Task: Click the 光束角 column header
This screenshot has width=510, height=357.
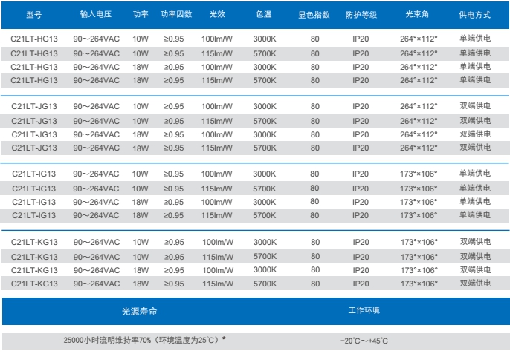Action: (417, 14)
